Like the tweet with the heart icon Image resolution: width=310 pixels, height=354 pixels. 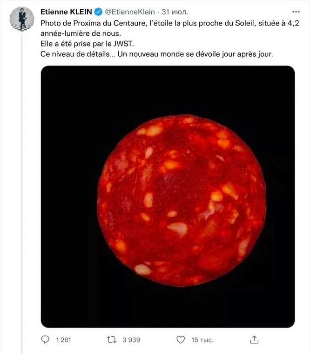coord(181,340)
